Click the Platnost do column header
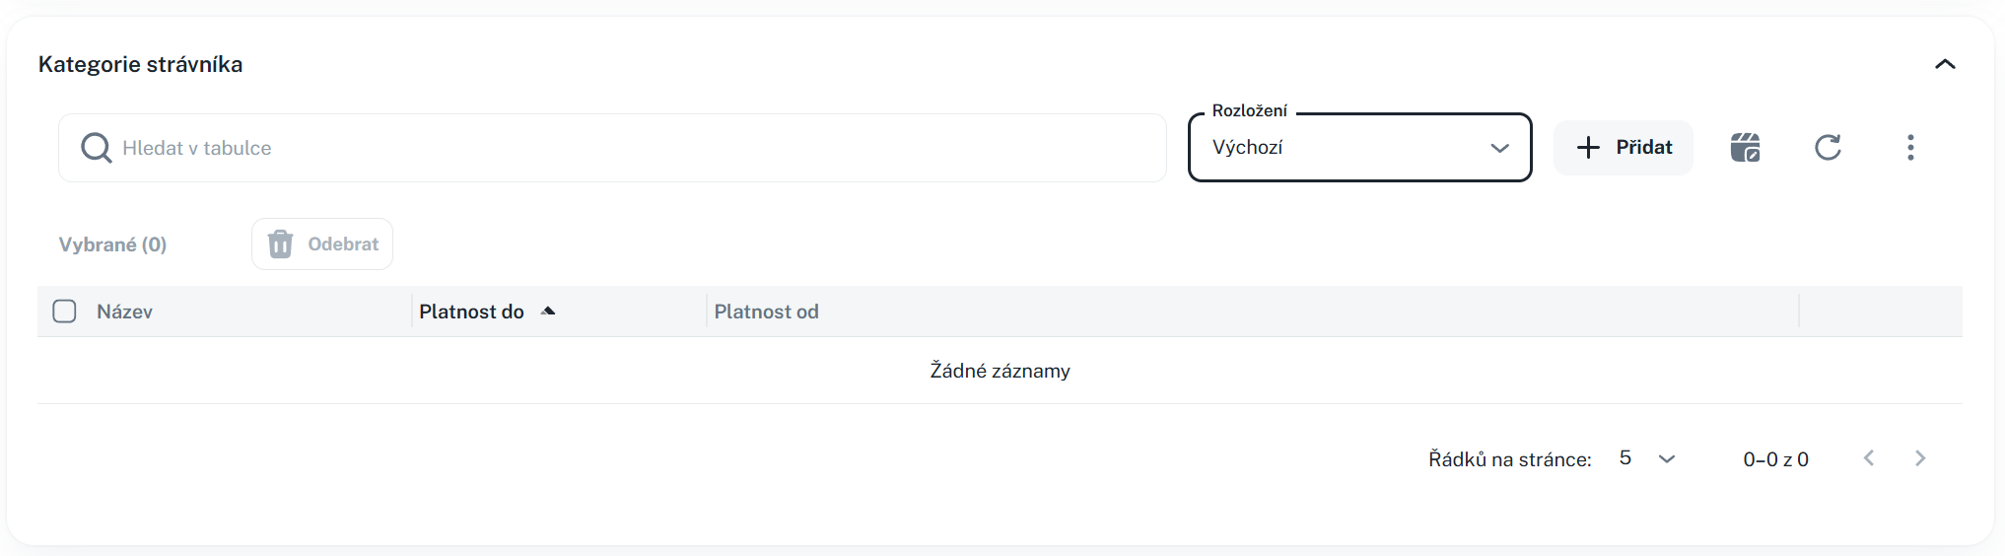 471,312
